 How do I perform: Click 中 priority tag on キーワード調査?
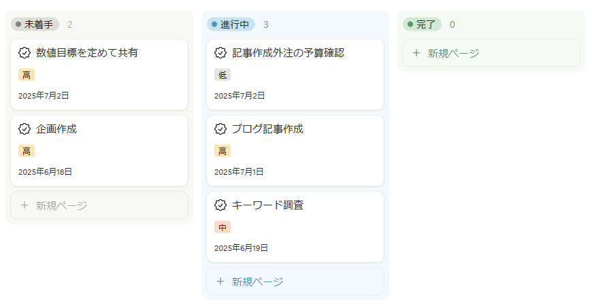[223, 227]
